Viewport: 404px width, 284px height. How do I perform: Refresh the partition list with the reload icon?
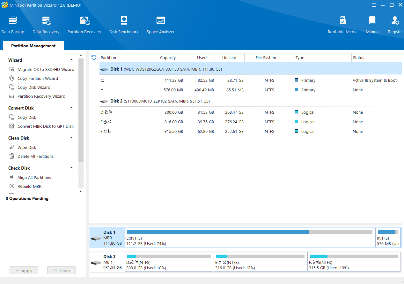click(94, 58)
